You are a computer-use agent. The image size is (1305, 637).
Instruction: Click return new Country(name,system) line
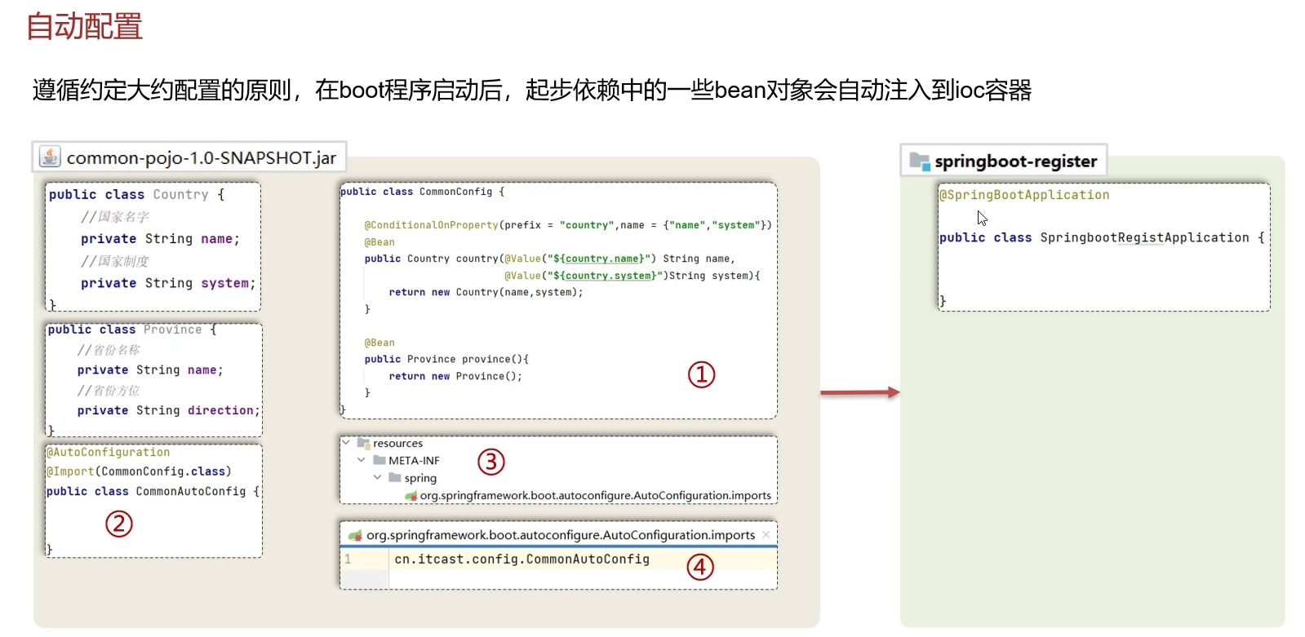pyautogui.click(x=486, y=292)
